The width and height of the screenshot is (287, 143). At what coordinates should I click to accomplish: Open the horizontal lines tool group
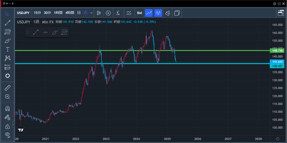(x=8, y=32)
